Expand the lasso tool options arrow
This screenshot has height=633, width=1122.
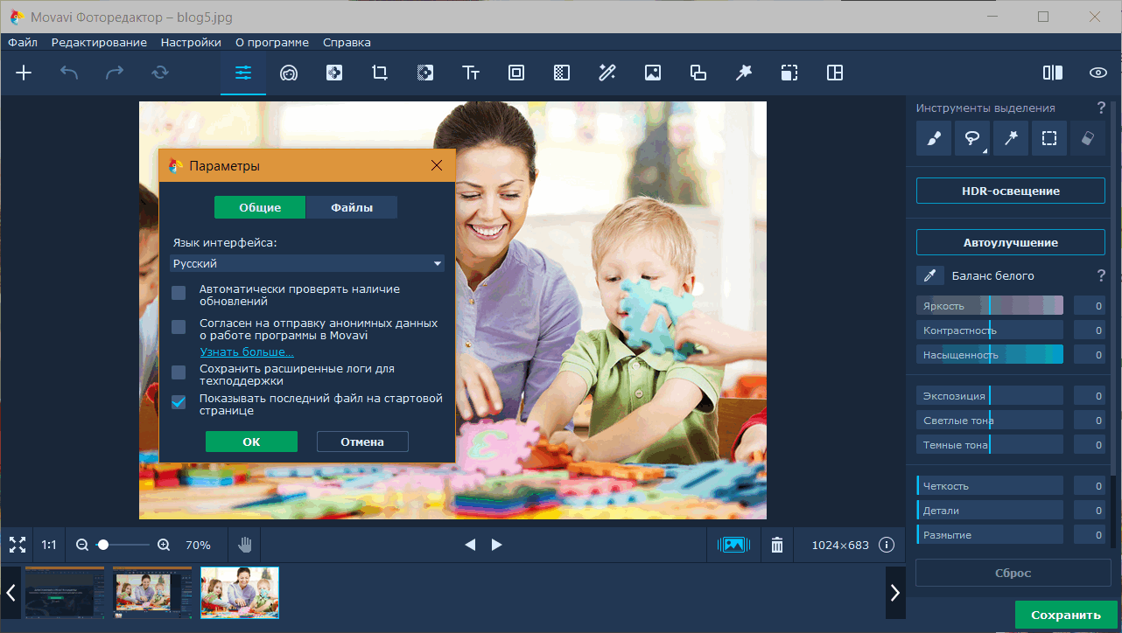point(985,152)
